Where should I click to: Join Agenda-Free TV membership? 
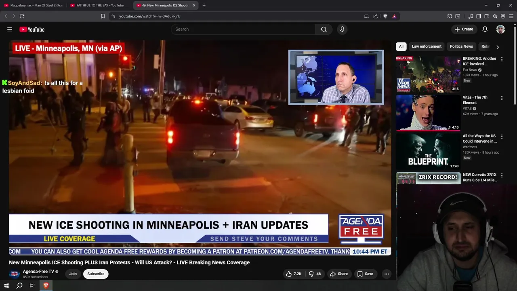click(73, 274)
